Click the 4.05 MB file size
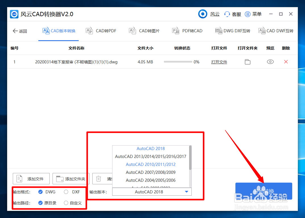Viewport: 305px width, 218px height. pos(145,62)
